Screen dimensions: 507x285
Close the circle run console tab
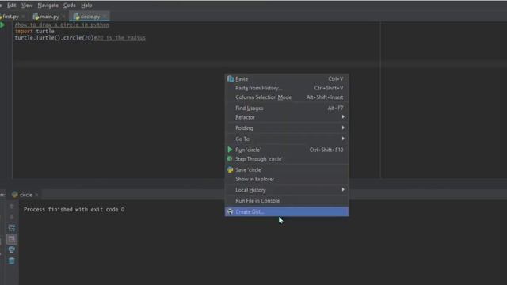tap(36, 195)
